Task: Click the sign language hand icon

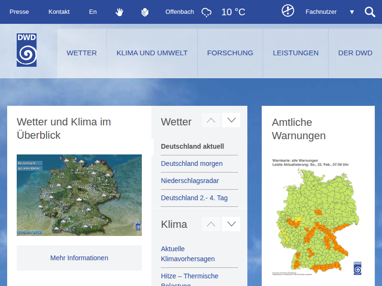Action: pos(119,12)
